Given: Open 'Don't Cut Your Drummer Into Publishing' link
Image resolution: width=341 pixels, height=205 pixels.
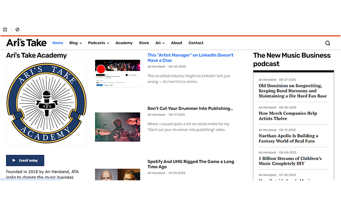Looking at the screenshot, I should [190, 108].
